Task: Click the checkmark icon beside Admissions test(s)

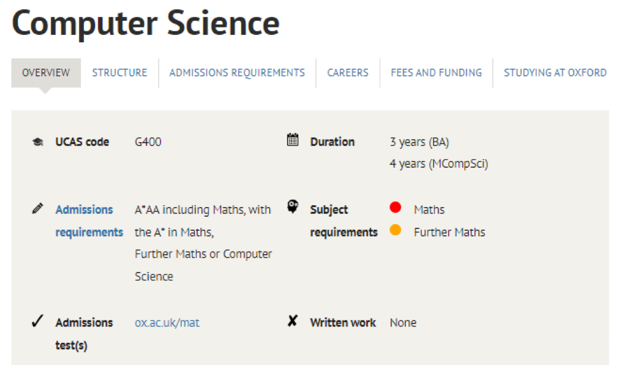Action: point(37,321)
